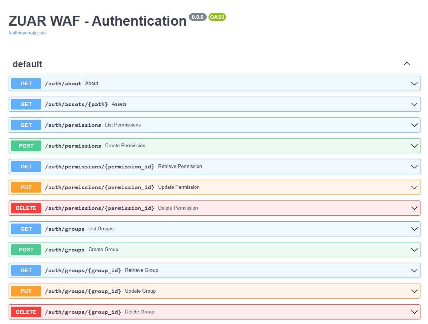Viewport: 428px width, 324px height.
Task: Click the GET badge for Assets endpoint
Action: pyautogui.click(x=26, y=104)
